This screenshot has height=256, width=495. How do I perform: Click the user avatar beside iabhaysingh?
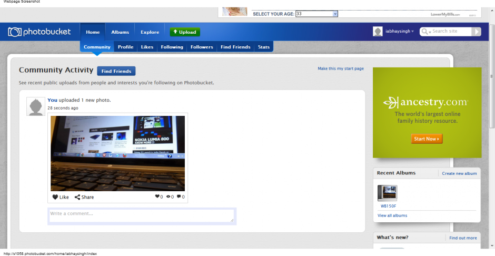tap(378, 32)
